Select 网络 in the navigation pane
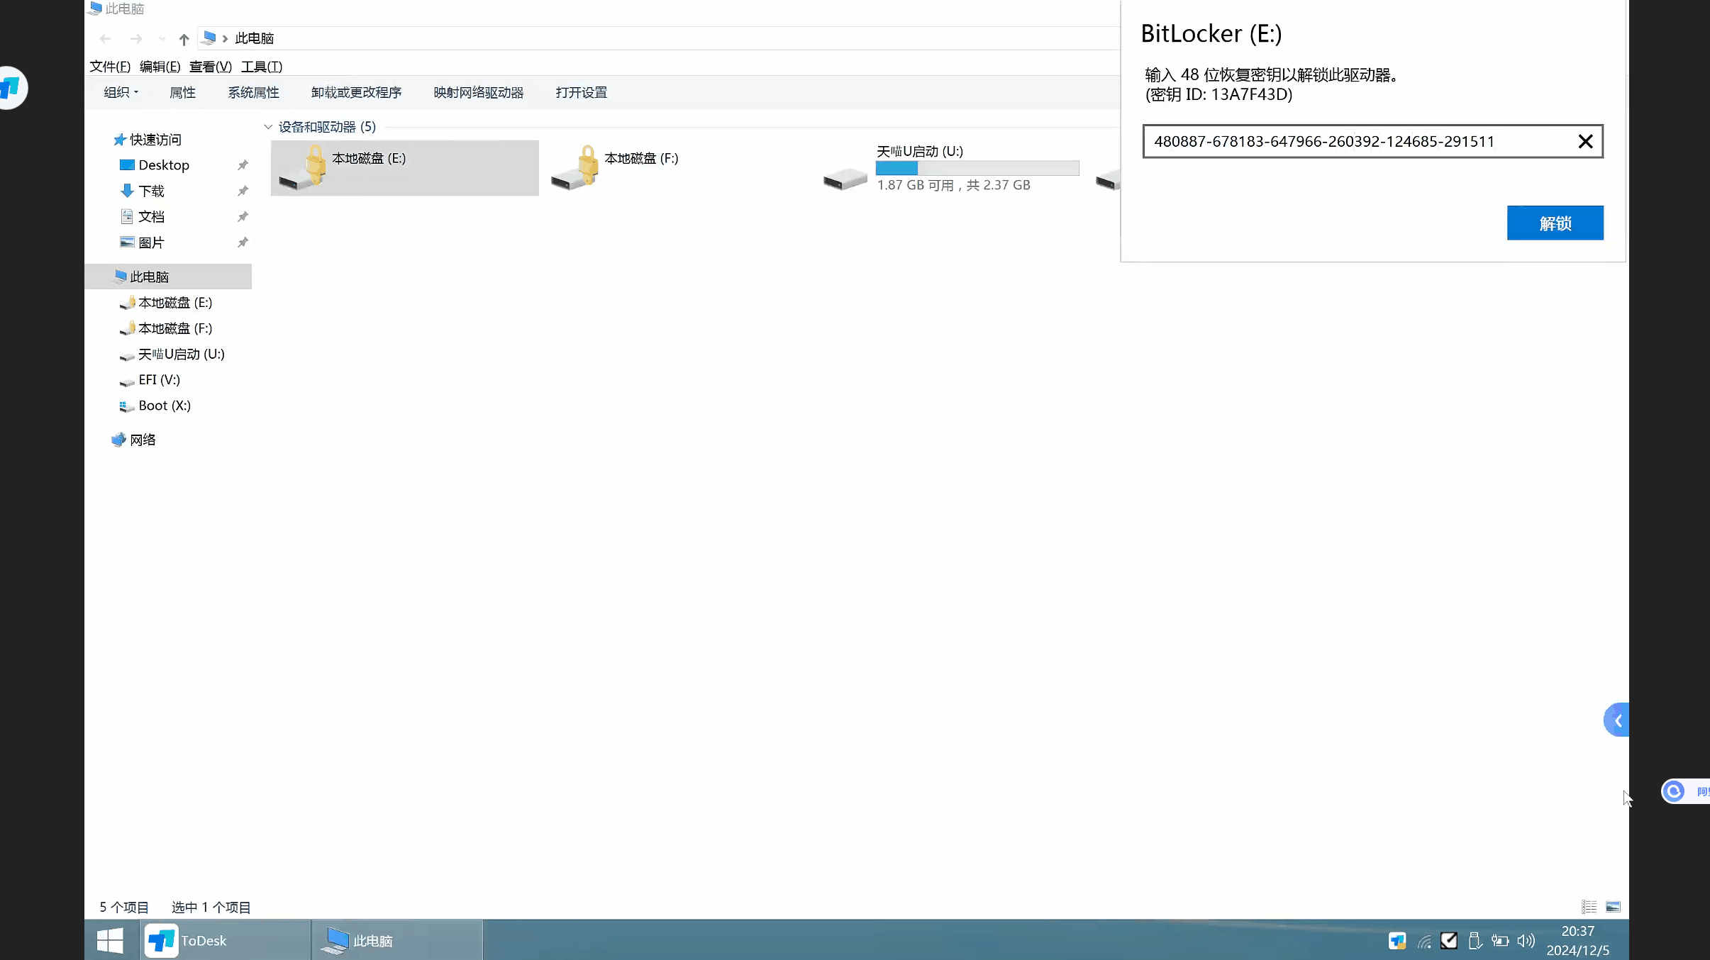This screenshot has width=1710, height=960. (143, 440)
